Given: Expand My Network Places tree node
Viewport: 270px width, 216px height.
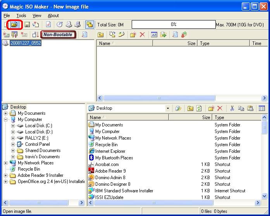Looking at the screenshot, I should point(5,163).
